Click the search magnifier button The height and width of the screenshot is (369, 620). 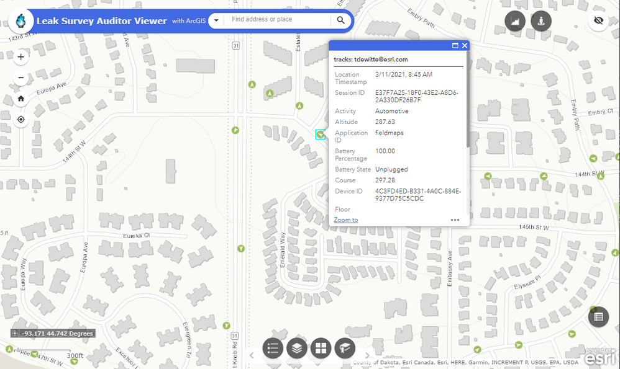click(x=340, y=20)
